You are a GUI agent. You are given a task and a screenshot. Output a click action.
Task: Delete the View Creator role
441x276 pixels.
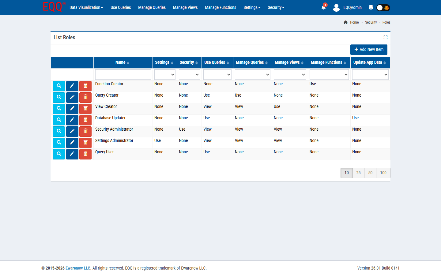[x=85, y=109]
